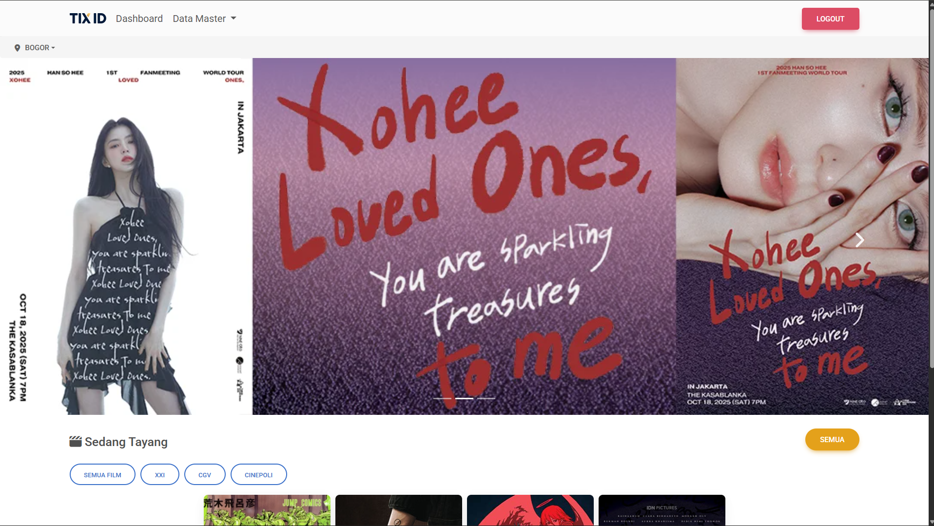934x526 pixels.
Task: Open the red-haired character movie poster
Action: point(530,510)
